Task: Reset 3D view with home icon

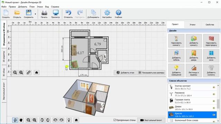Action: [76, 120]
